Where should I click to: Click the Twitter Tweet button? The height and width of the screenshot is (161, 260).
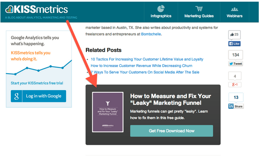(x=236, y=64)
